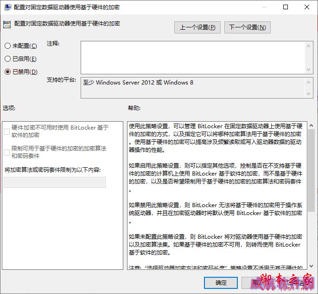The width and height of the screenshot is (318, 294).
Task: Click the title bar window icon
Action: [x=8, y=7]
